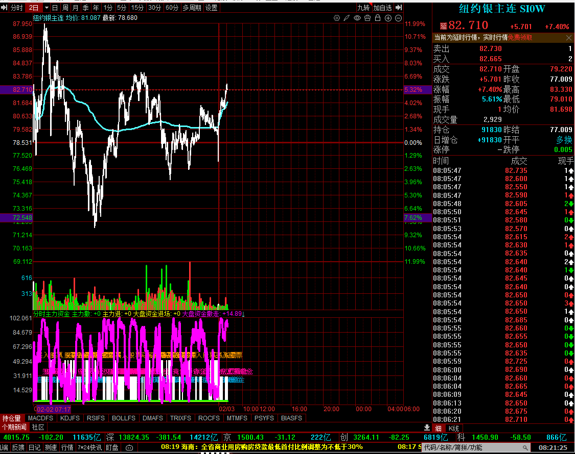Select the 2日 two-day view
575x454 pixels.
[34, 7]
